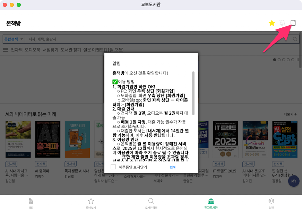Click the notice dialog scrollbar
The width and height of the screenshot is (302, 213).
[x=193, y=93]
